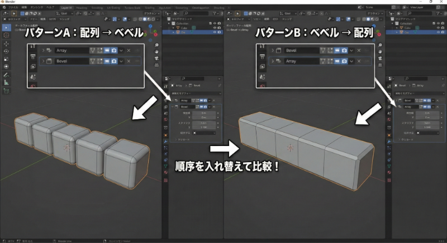Open Modifiers wrench tab in Pattern A properties

coord(165,141)
